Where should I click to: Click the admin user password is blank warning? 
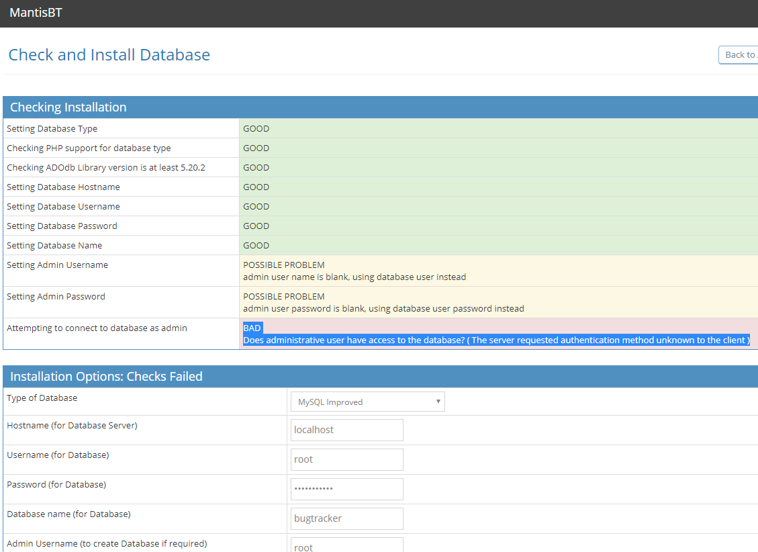383,309
